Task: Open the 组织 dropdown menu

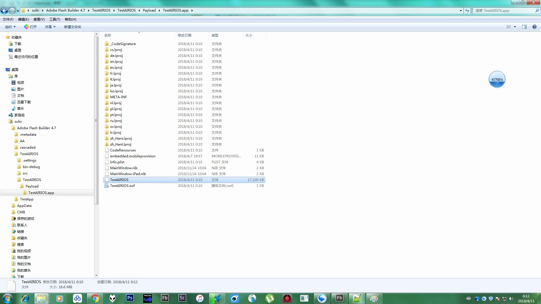Action: [10, 27]
